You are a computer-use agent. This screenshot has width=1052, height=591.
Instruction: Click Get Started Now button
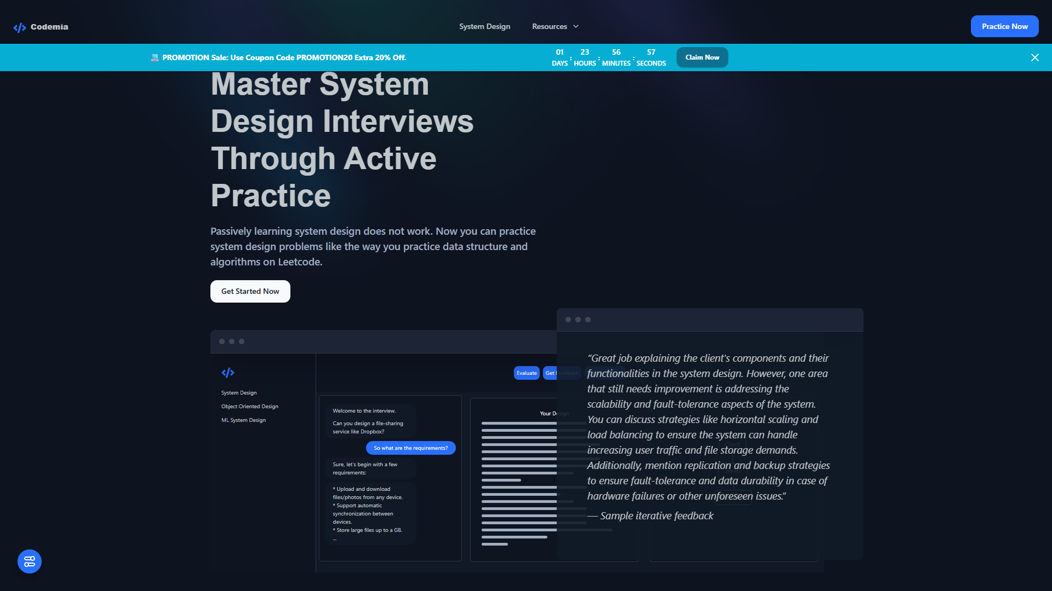[250, 291]
